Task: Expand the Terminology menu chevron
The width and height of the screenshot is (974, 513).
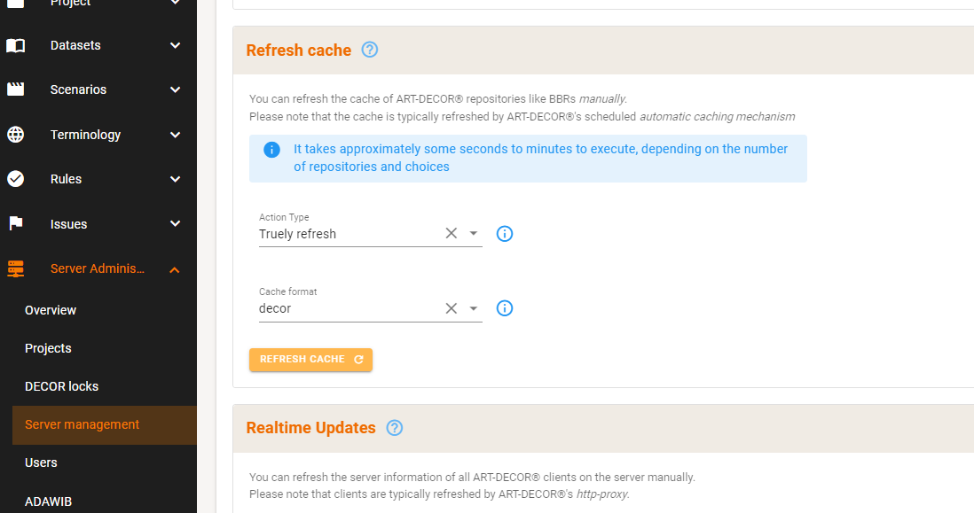Action: pyautogui.click(x=175, y=135)
